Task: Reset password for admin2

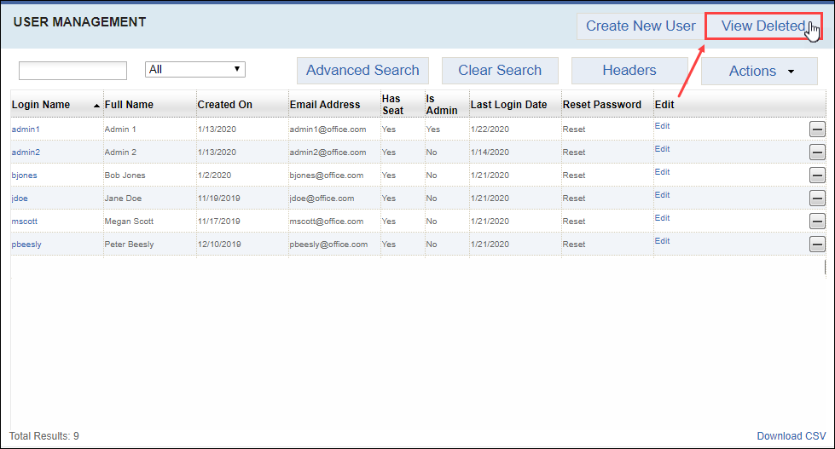Action: click(573, 153)
